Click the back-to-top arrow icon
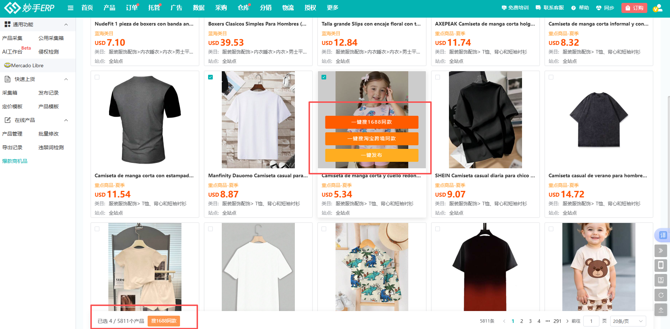 click(x=661, y=310)
